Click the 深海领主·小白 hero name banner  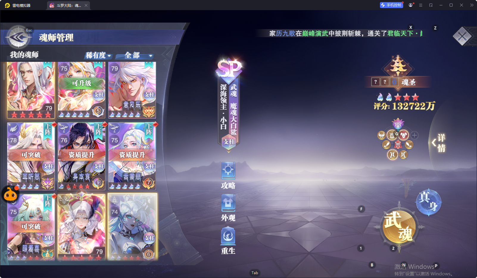pos(224,107)
